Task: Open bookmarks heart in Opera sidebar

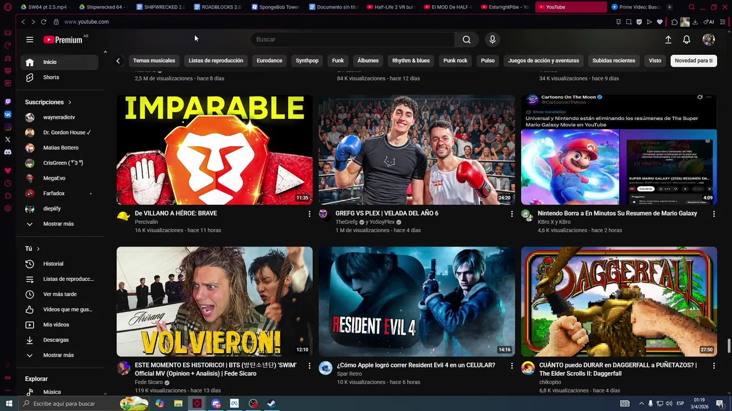Action: [8, 171]
